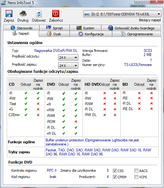
Task: Click the BD column header
Action: 125,84
